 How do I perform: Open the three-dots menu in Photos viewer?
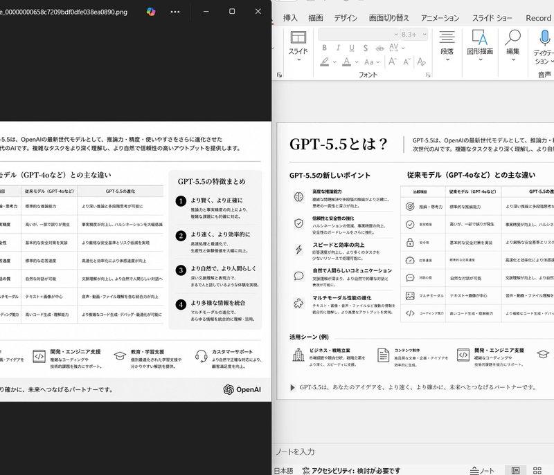point(175,12)
